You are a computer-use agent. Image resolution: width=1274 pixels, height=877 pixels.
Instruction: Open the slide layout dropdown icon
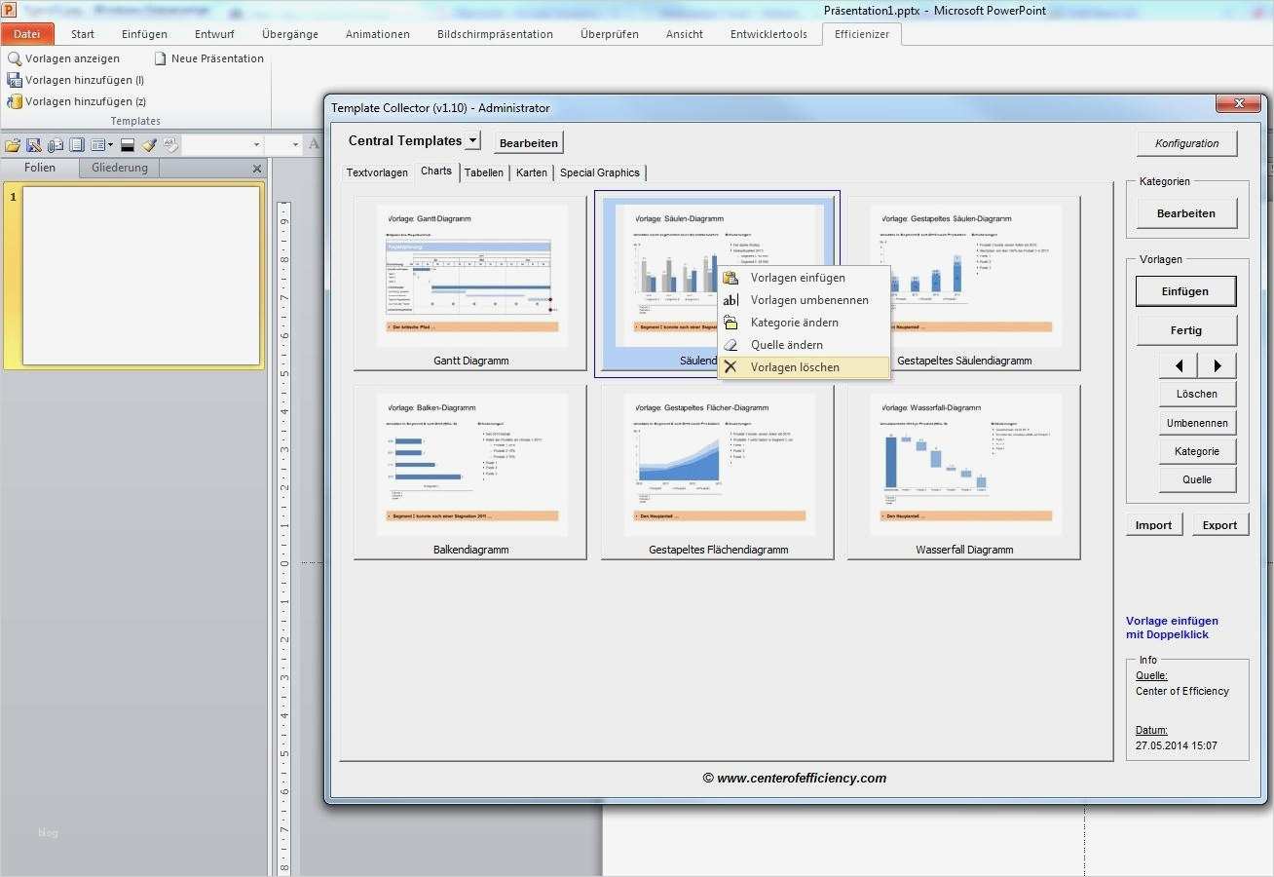pos(101,145)
